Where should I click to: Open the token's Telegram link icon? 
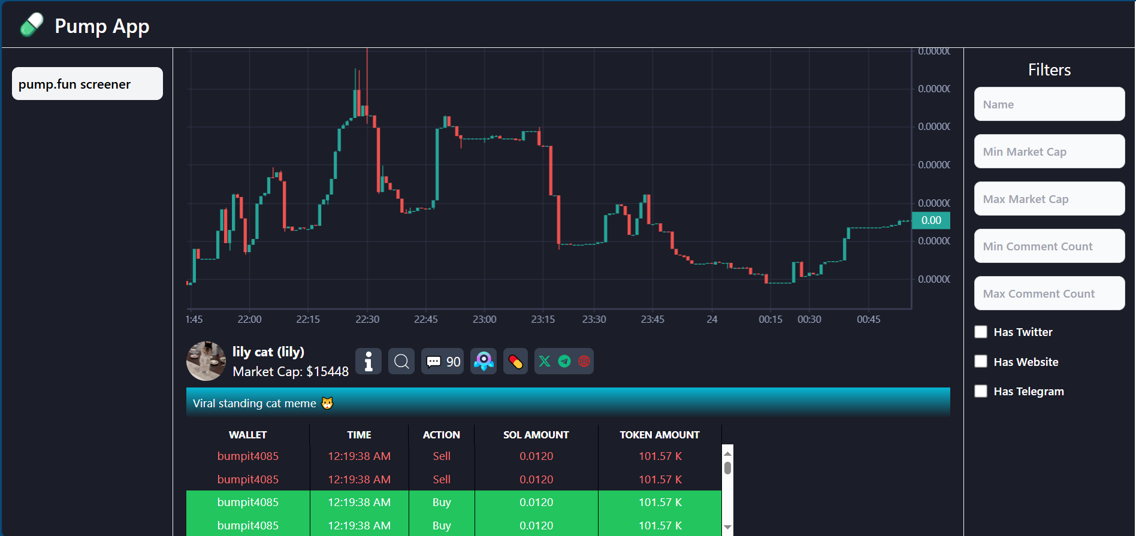(x=564, y=361)
